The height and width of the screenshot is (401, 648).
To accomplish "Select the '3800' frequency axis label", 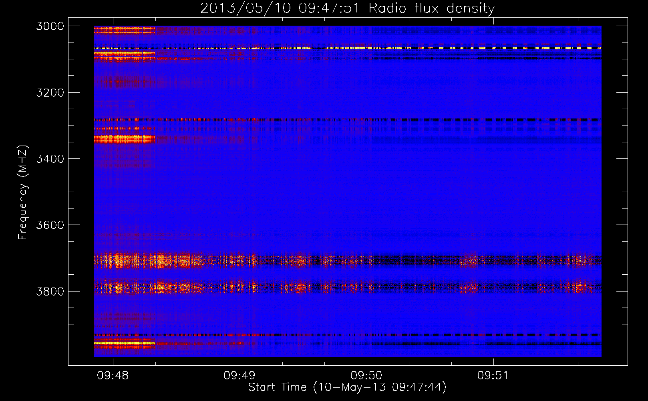I will pyautogui.click(x=50, y=291).
